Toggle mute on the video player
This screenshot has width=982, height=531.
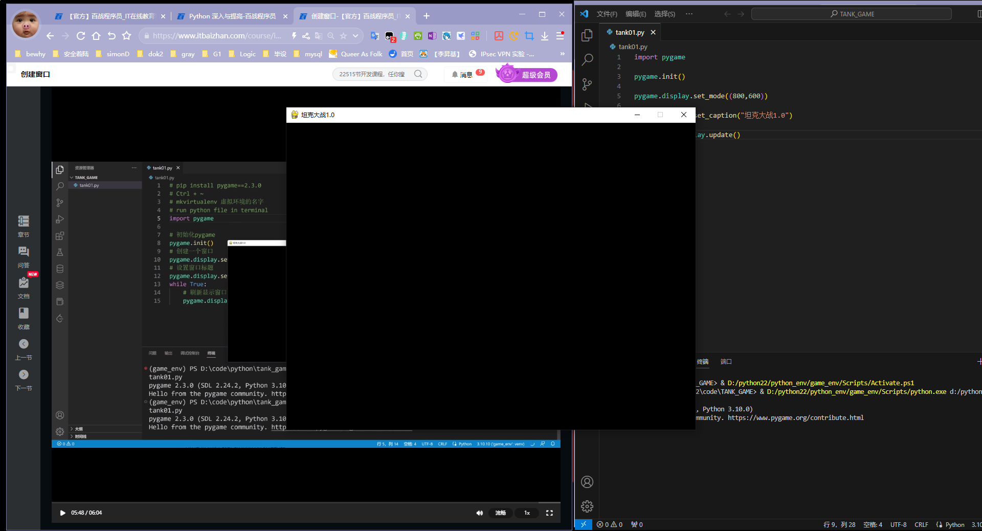(x=479, y=513)
